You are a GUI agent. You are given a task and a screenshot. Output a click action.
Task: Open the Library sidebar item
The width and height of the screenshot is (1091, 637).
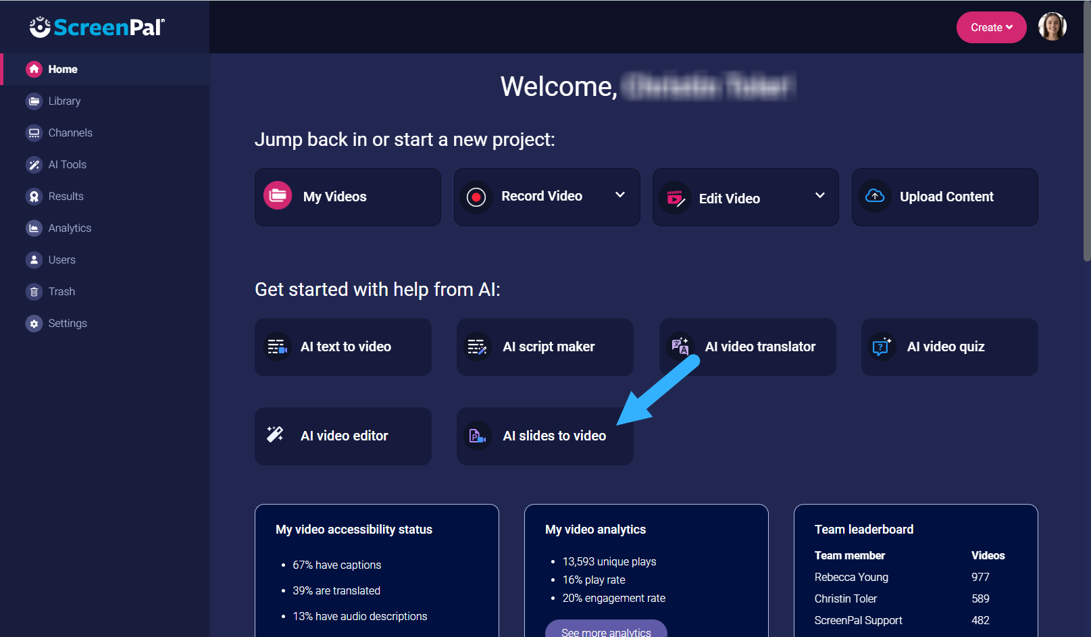click(64, 101)
